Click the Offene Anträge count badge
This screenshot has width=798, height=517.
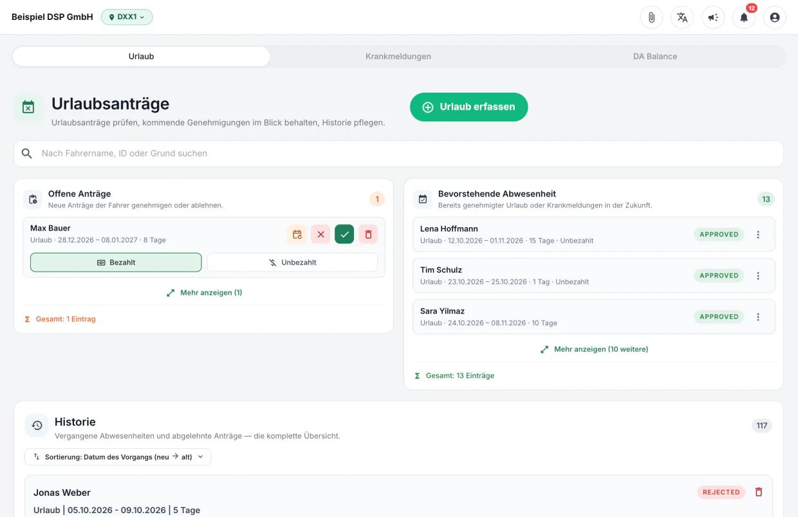(377, 199)
